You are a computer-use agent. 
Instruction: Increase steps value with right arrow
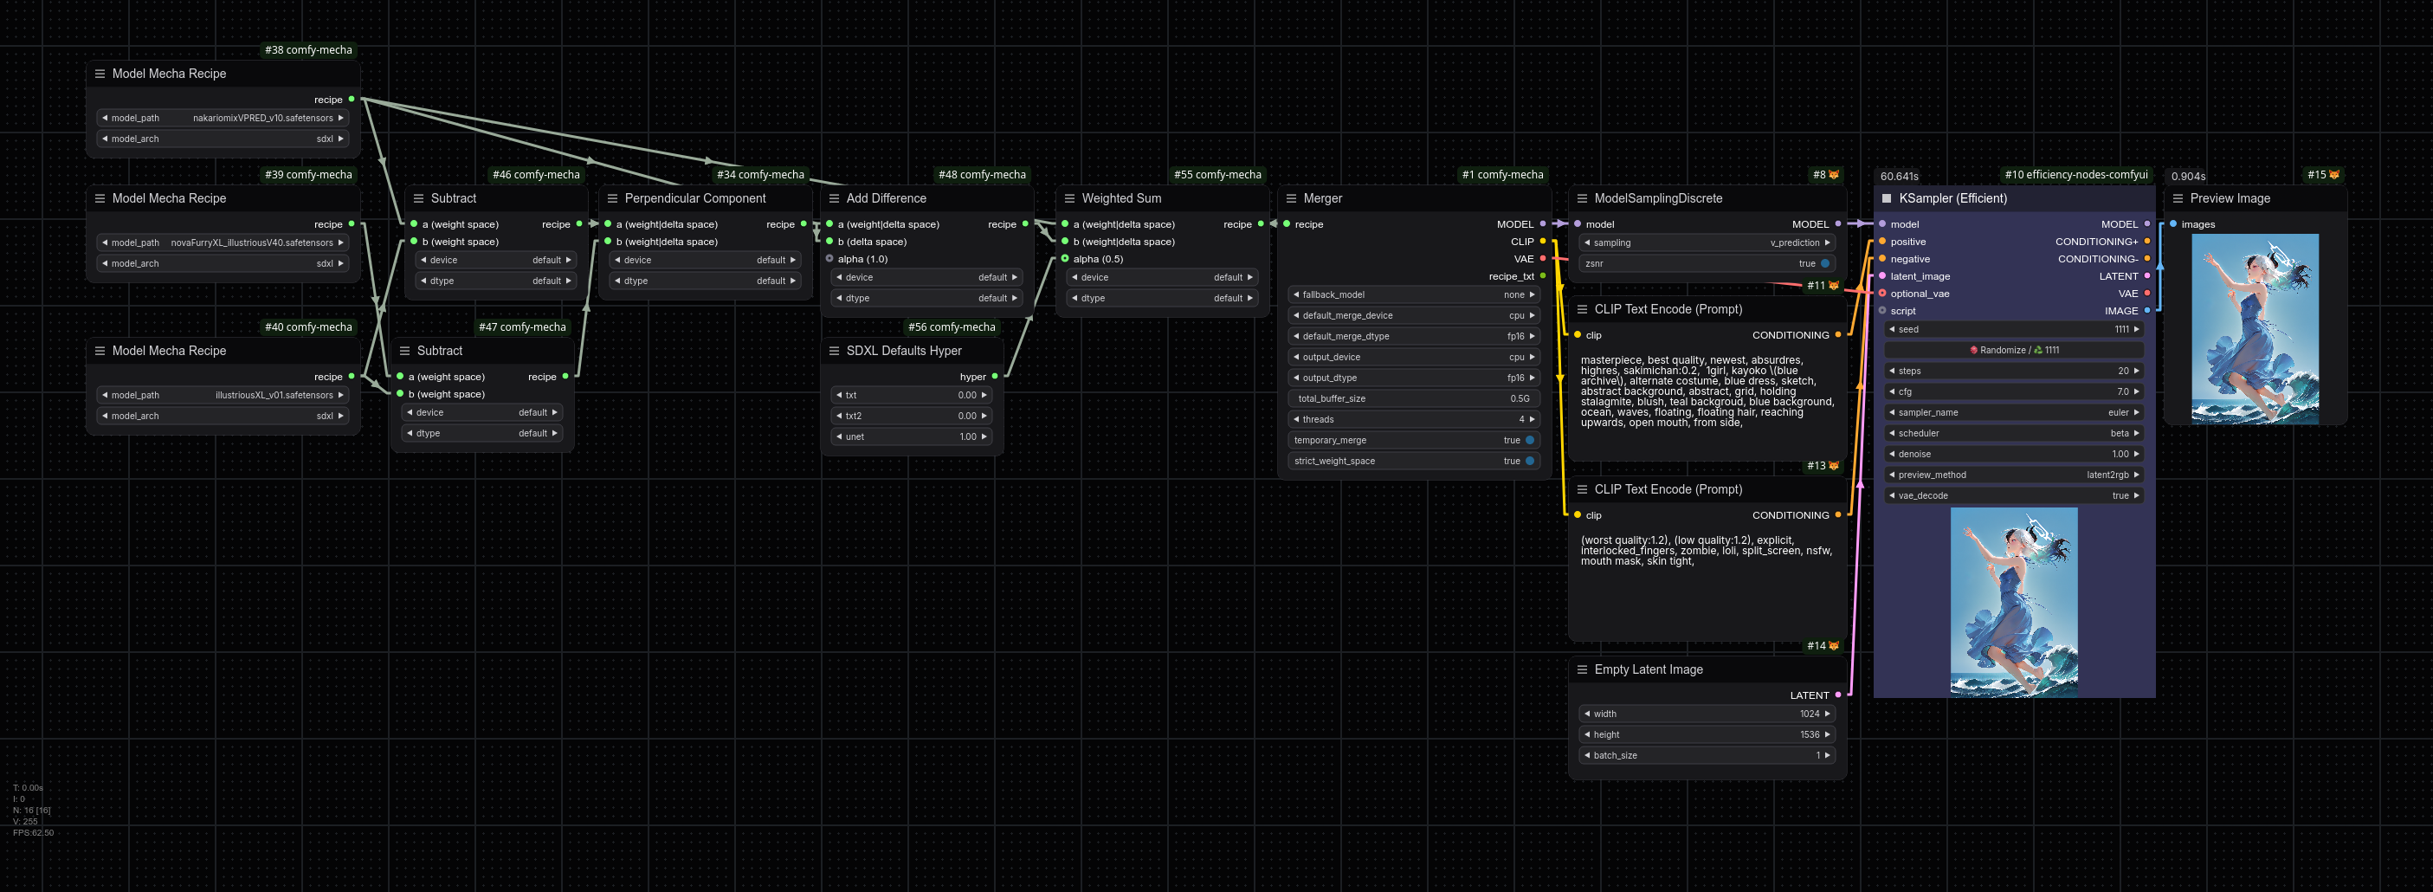pos(2135,372)
